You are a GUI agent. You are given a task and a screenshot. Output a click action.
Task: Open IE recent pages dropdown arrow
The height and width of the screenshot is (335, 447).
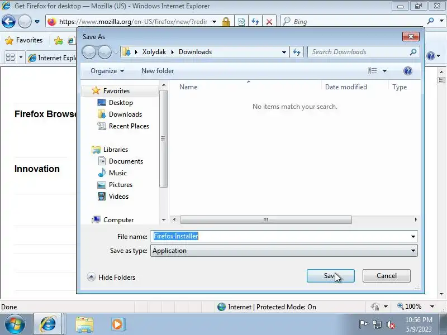[37, 21]
